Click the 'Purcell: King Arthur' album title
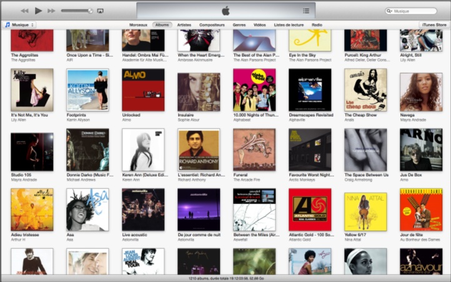451x282 pixels. pyautogui.click(x=363, y=55)
